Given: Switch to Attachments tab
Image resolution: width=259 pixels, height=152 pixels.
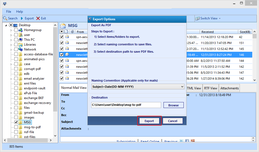Looking at the screenshot, I should [229, 88].
